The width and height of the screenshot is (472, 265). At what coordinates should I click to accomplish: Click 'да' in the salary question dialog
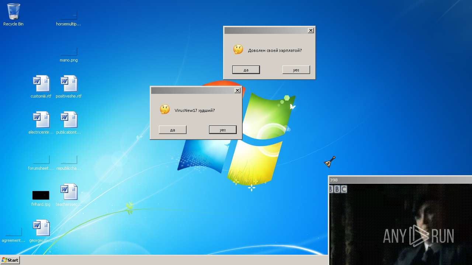(x=246, y=70)
